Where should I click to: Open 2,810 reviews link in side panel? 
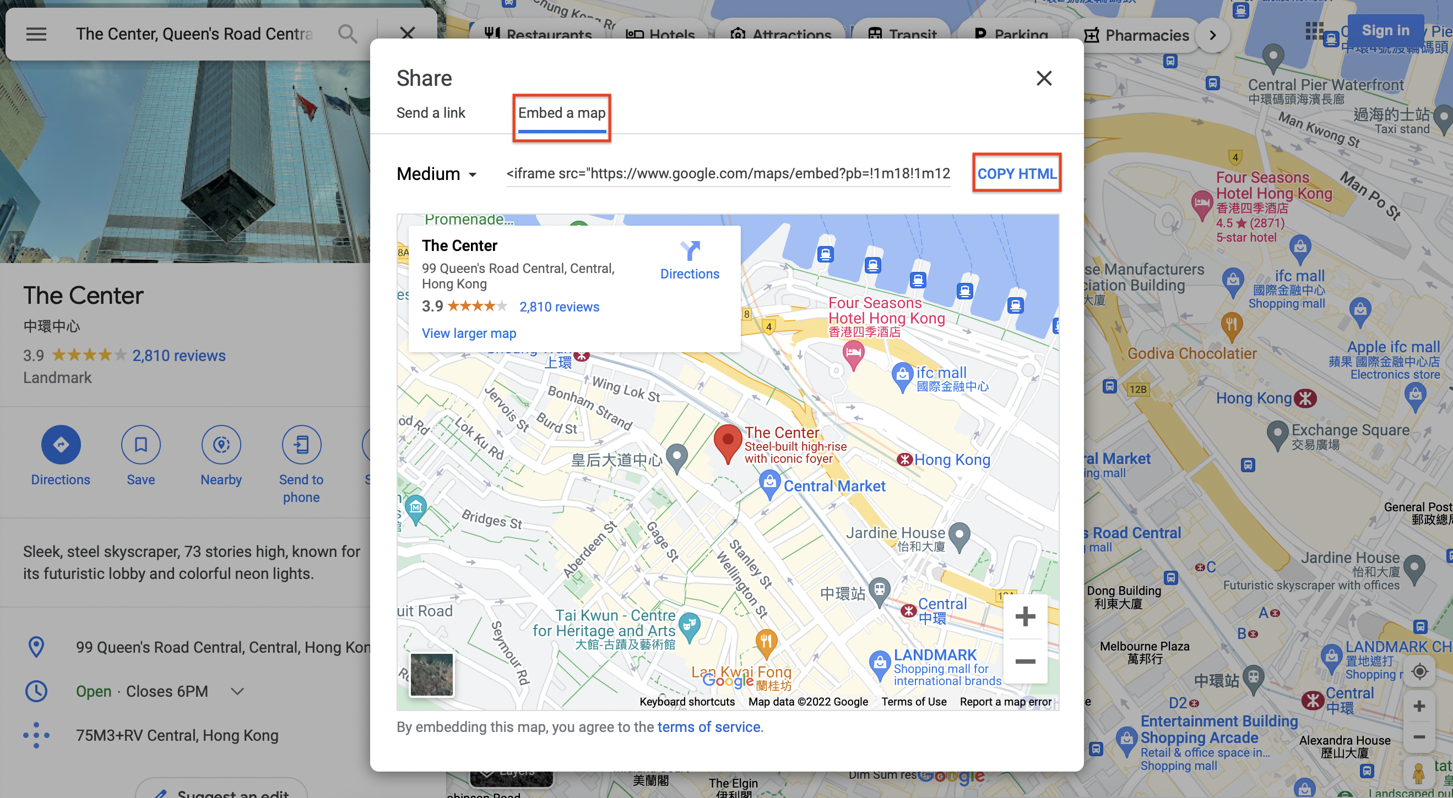click(x=179, y=356)
